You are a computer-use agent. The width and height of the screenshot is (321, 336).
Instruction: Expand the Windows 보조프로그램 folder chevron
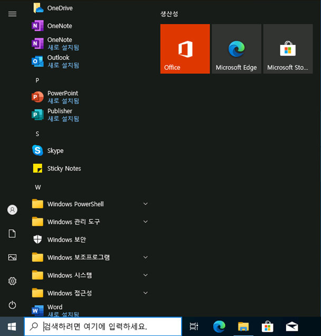[x=145, y=257]
